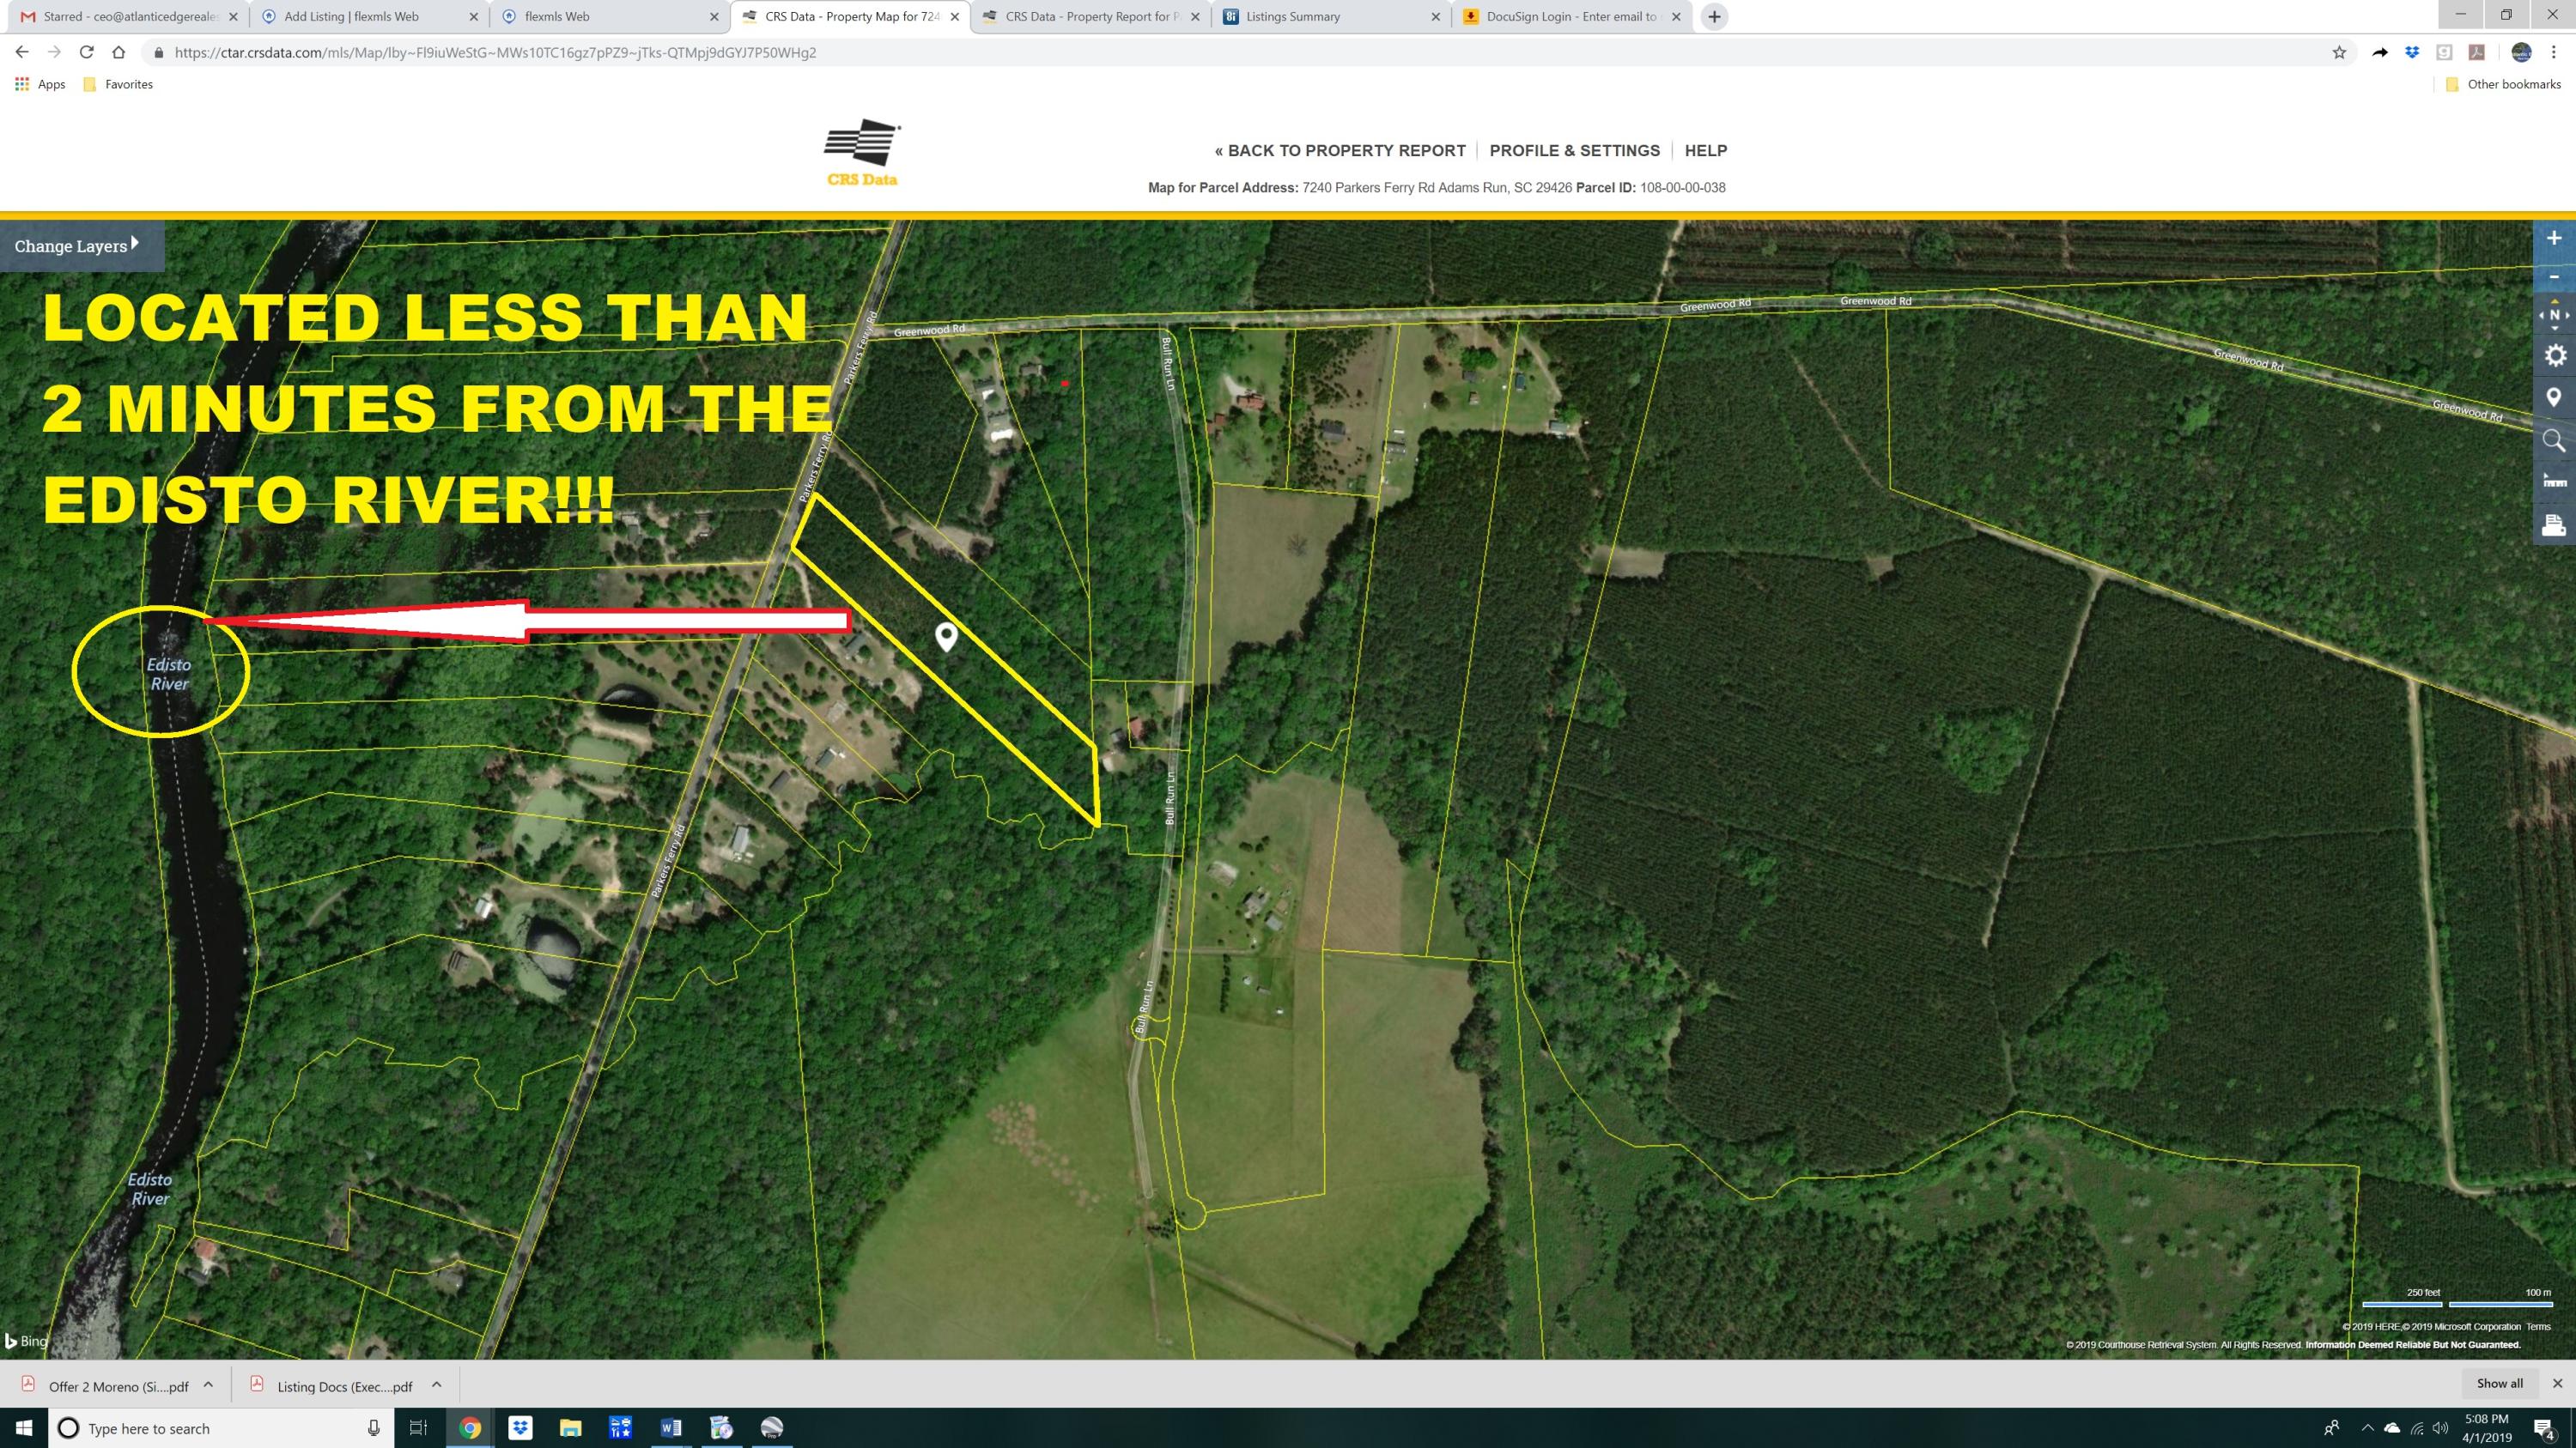
Task: Click the Task View button
Action: 418,1427
